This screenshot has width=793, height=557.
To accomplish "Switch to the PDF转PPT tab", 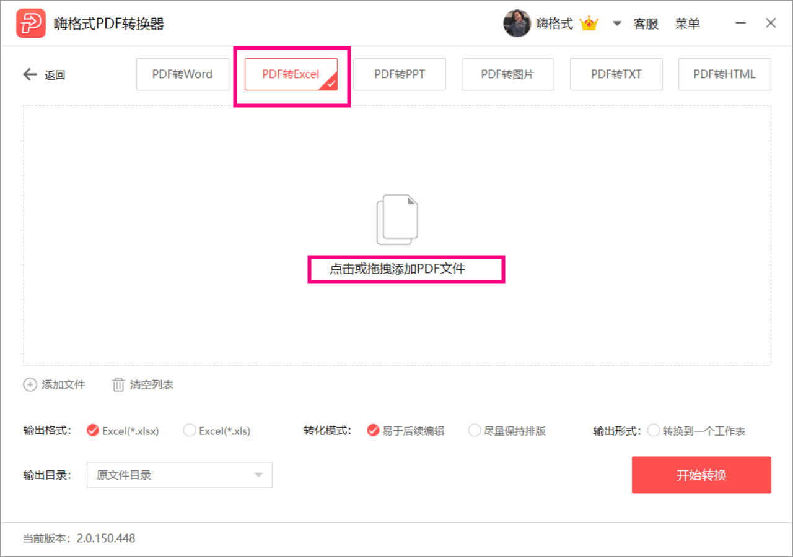I will [400, 74].
